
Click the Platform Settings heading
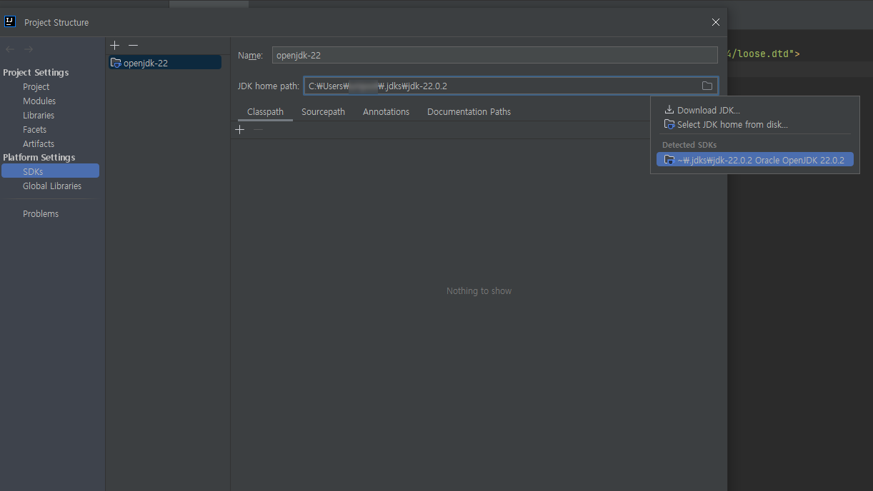pos(39,157)
